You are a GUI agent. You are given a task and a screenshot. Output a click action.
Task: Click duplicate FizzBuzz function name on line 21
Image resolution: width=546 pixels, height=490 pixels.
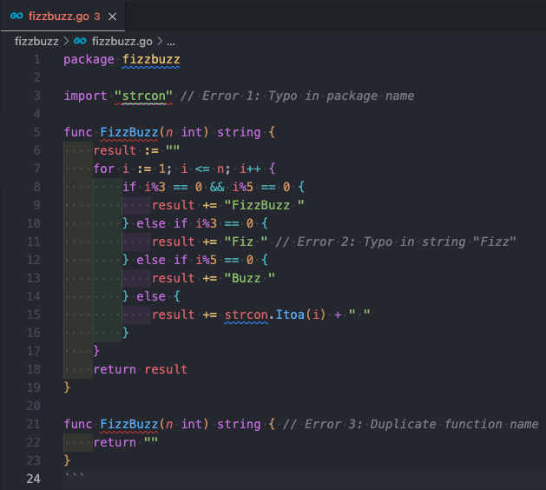pyautogui.click(x=129, y=425)
